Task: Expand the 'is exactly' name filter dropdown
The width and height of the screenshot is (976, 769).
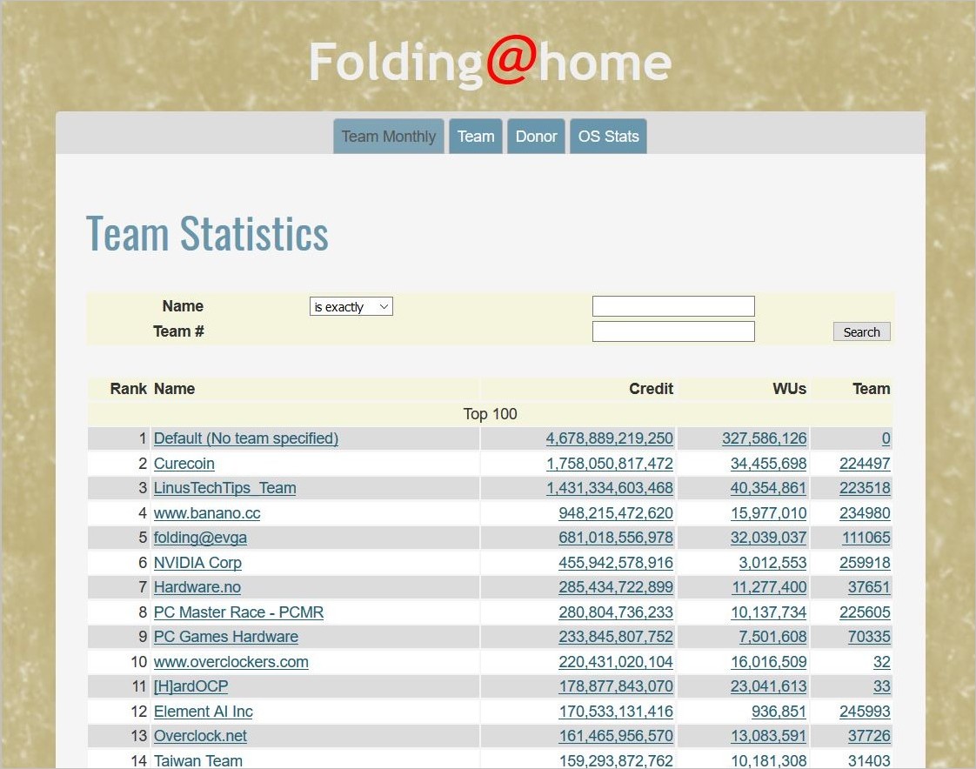Action: pos(351,307)
